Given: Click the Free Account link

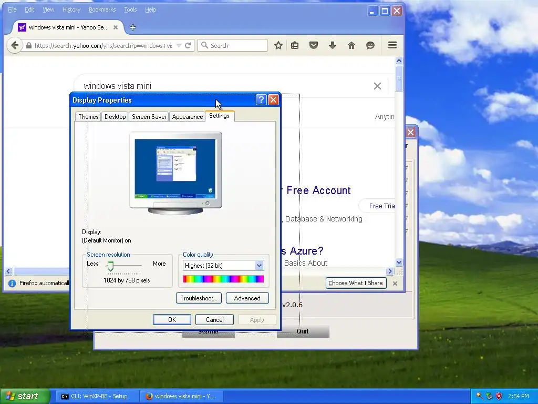Looking at the screenshot, I should click(318, 190).
